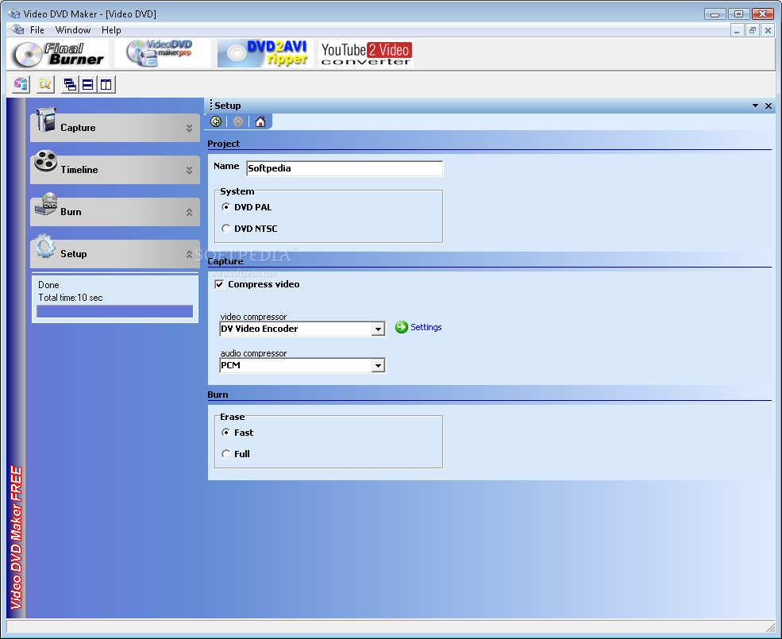
Task: Open the Final Burner banner
Action: (58, 54)
